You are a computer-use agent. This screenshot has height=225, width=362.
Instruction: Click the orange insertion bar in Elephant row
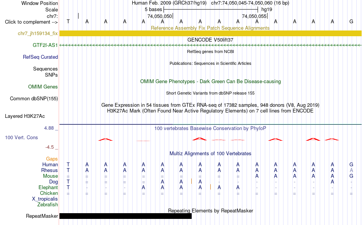click(210, 187)
